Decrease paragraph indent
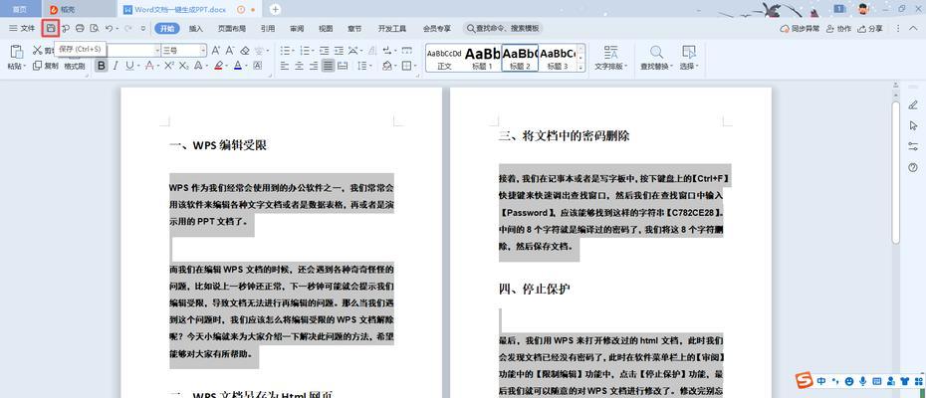926x398 pixels. coord(324,51)
